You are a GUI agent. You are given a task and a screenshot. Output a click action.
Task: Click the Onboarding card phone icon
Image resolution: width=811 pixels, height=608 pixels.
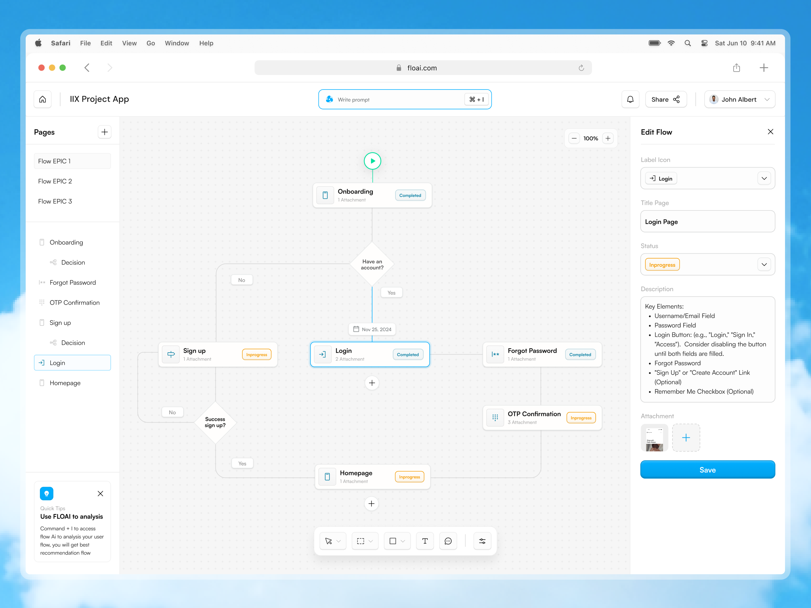pyautogui.click(x=325, y=195)
